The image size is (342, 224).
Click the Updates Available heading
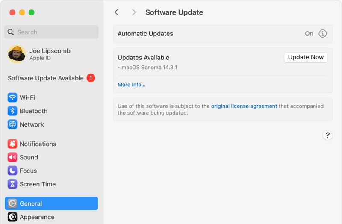coord(144,58)
